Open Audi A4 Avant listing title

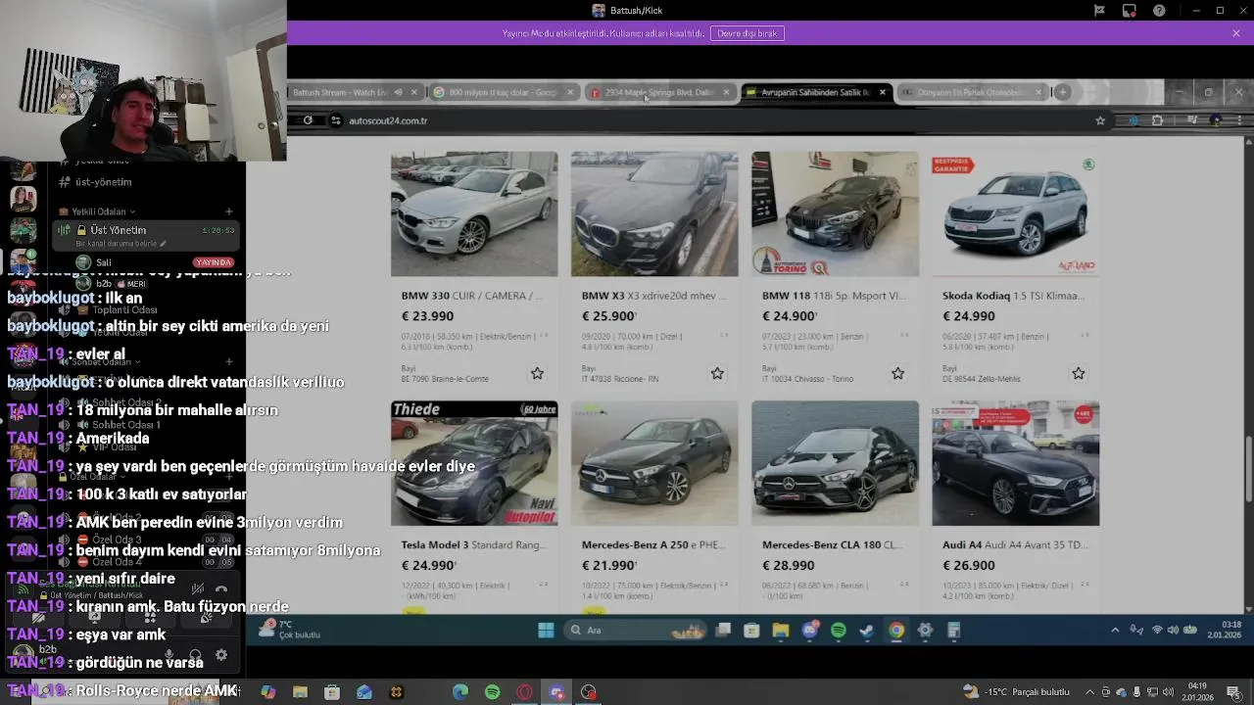pyautogui.click(x=1014, y=545)
